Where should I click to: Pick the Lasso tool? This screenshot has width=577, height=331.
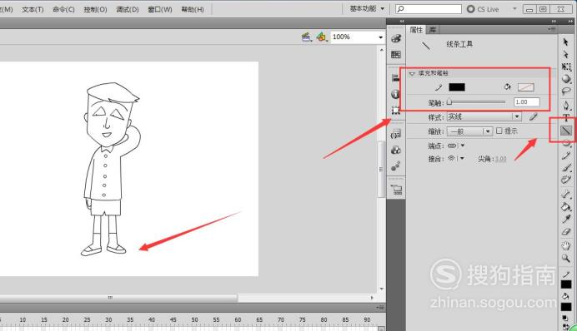point(566,91)
